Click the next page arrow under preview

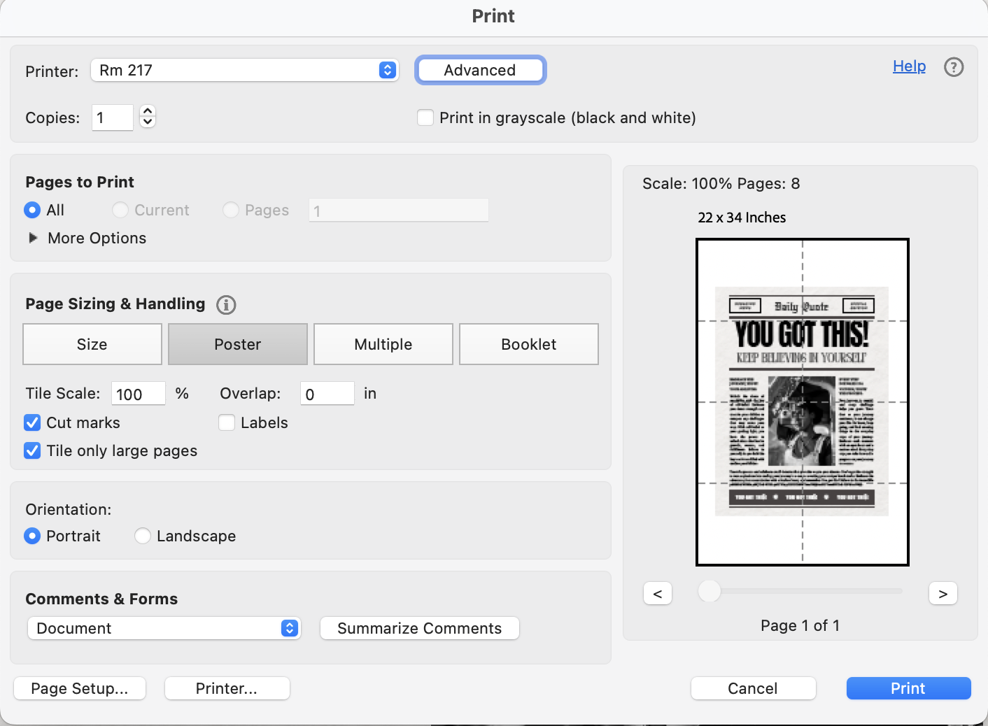click(x=943, y=592)
